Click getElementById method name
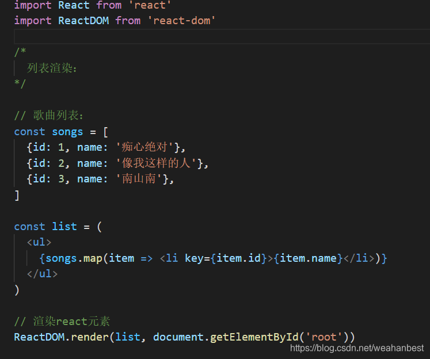The height and width of the screenshot is (359, 430). 254,337
